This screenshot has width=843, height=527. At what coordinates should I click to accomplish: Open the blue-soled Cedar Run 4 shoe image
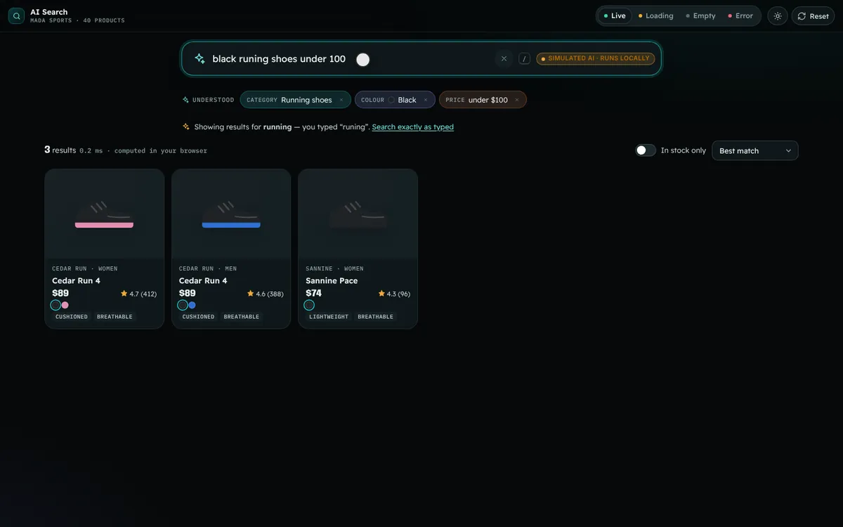pyautogui.click(x=231, y=214)
